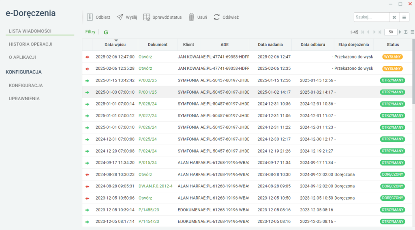Click the green edit filters icon

pos(106,32)
